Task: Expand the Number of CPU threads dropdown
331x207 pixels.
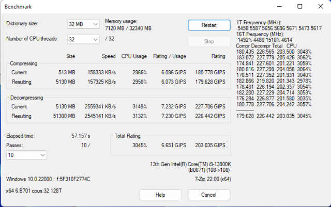Action: (x=83, y=39)
